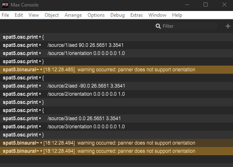Open the Object menu
Screen dimensions: 233x167
(x=52, y=15)
